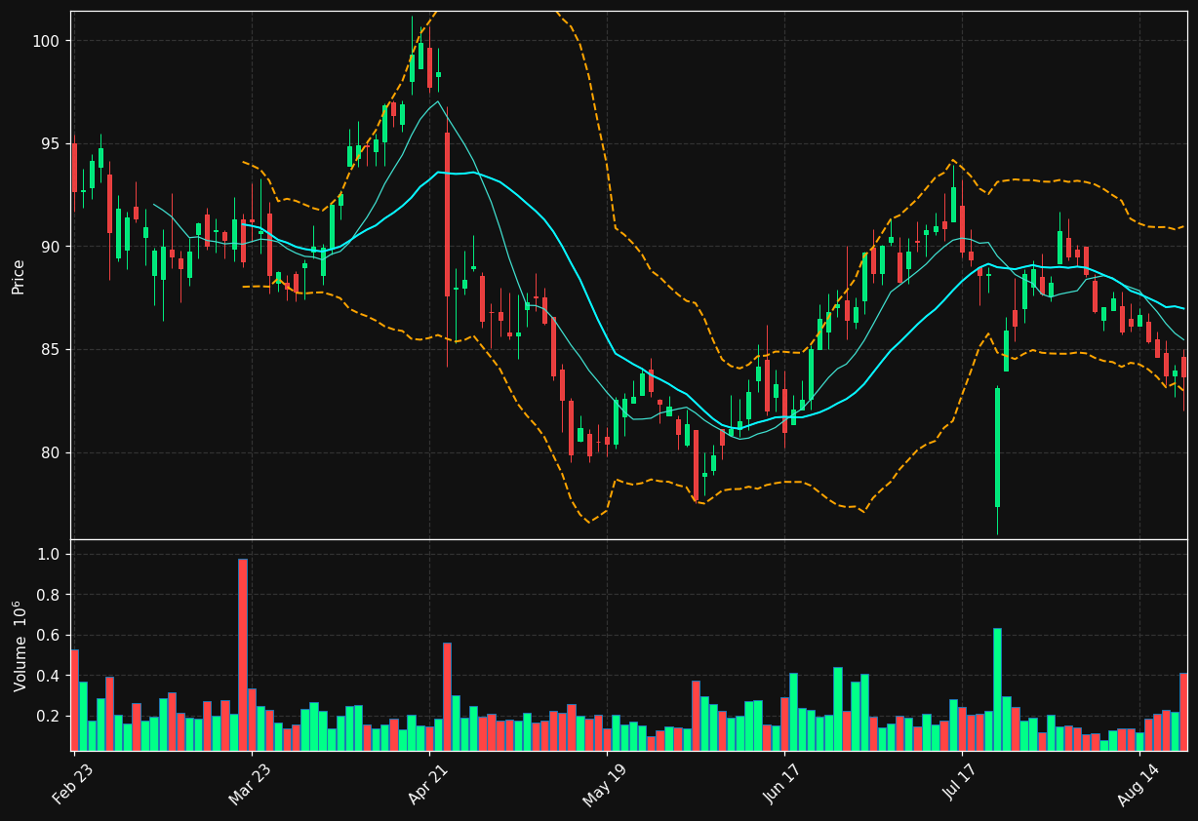
Task: Click the 'Volume 10⁶' axis title
Action: click(x=19, y=645)
